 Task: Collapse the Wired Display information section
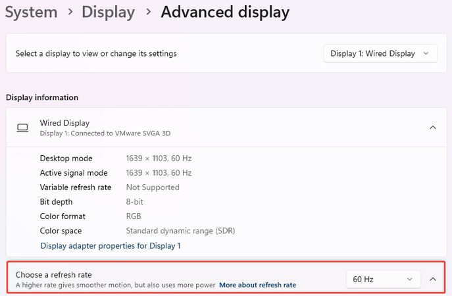click(432, 127)
